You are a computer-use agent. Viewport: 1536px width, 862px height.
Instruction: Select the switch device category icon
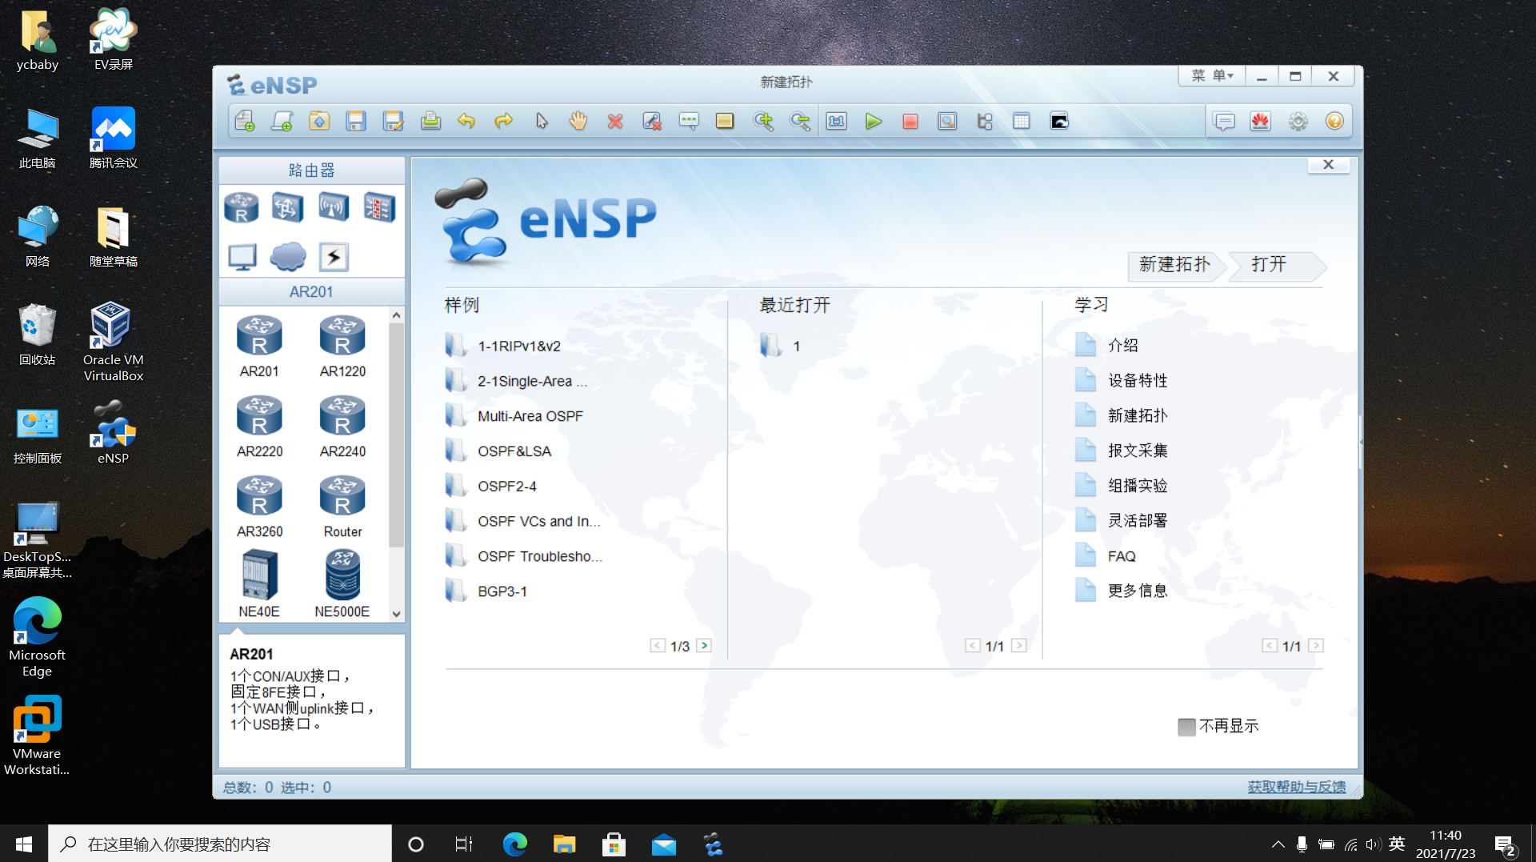point(287,207)
